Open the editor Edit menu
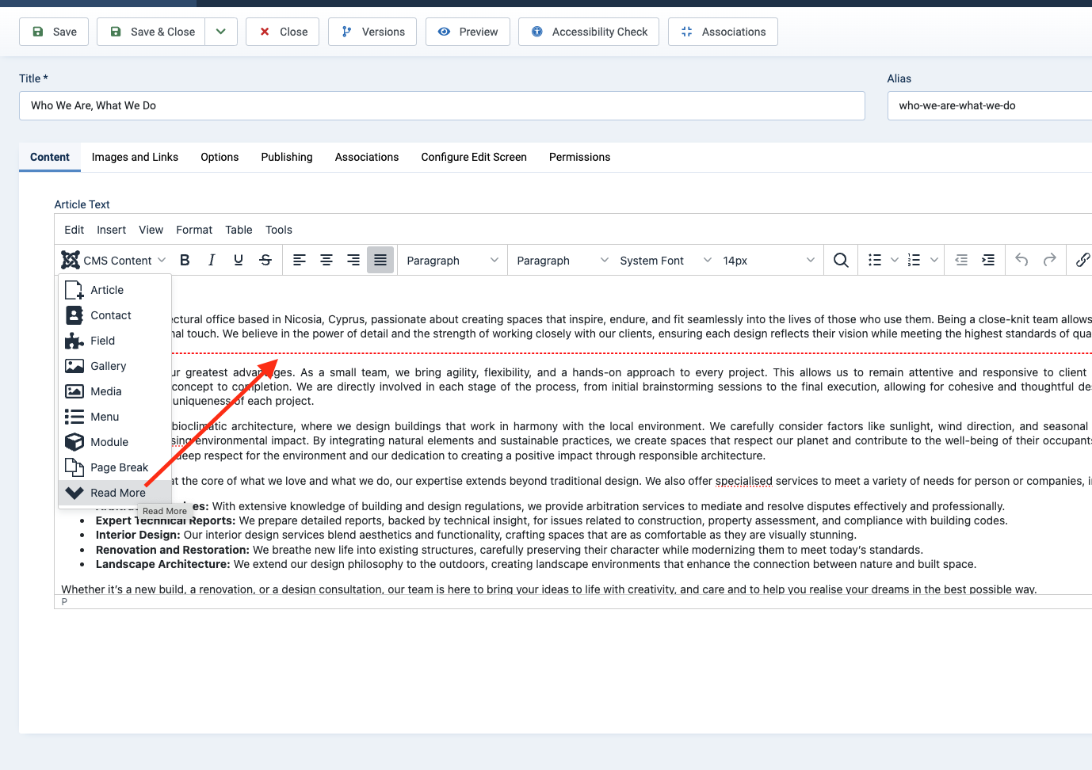1092x770 pixels. point(74,230)
